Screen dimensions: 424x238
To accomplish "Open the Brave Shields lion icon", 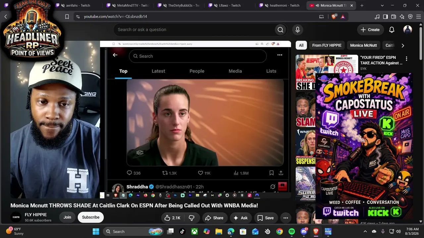I will [x=334, y=17].
